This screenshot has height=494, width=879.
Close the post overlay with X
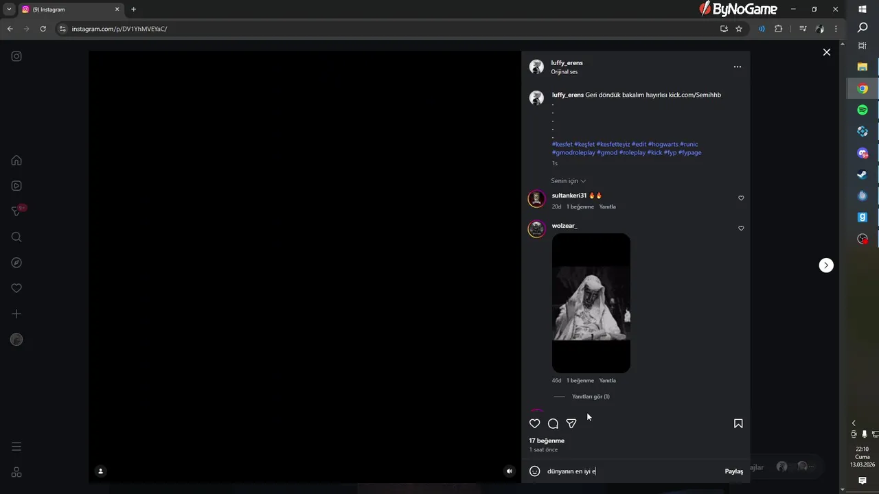coord(827,52)
